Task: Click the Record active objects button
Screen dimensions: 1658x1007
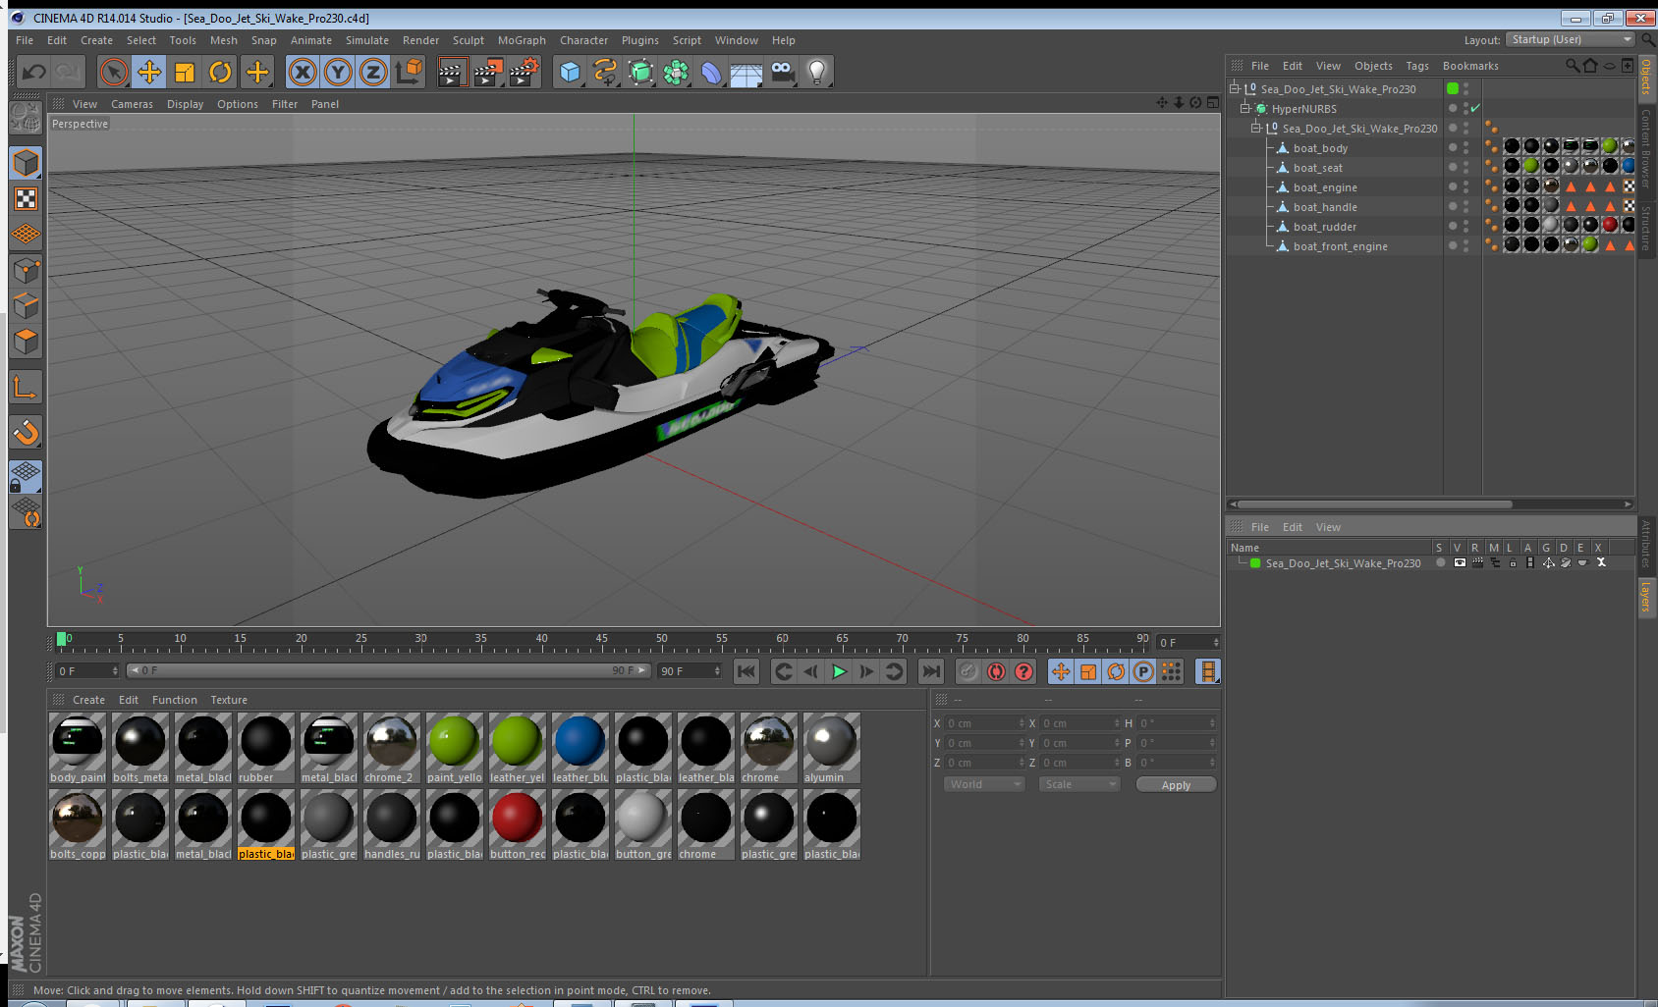Action: coord(968,671)
